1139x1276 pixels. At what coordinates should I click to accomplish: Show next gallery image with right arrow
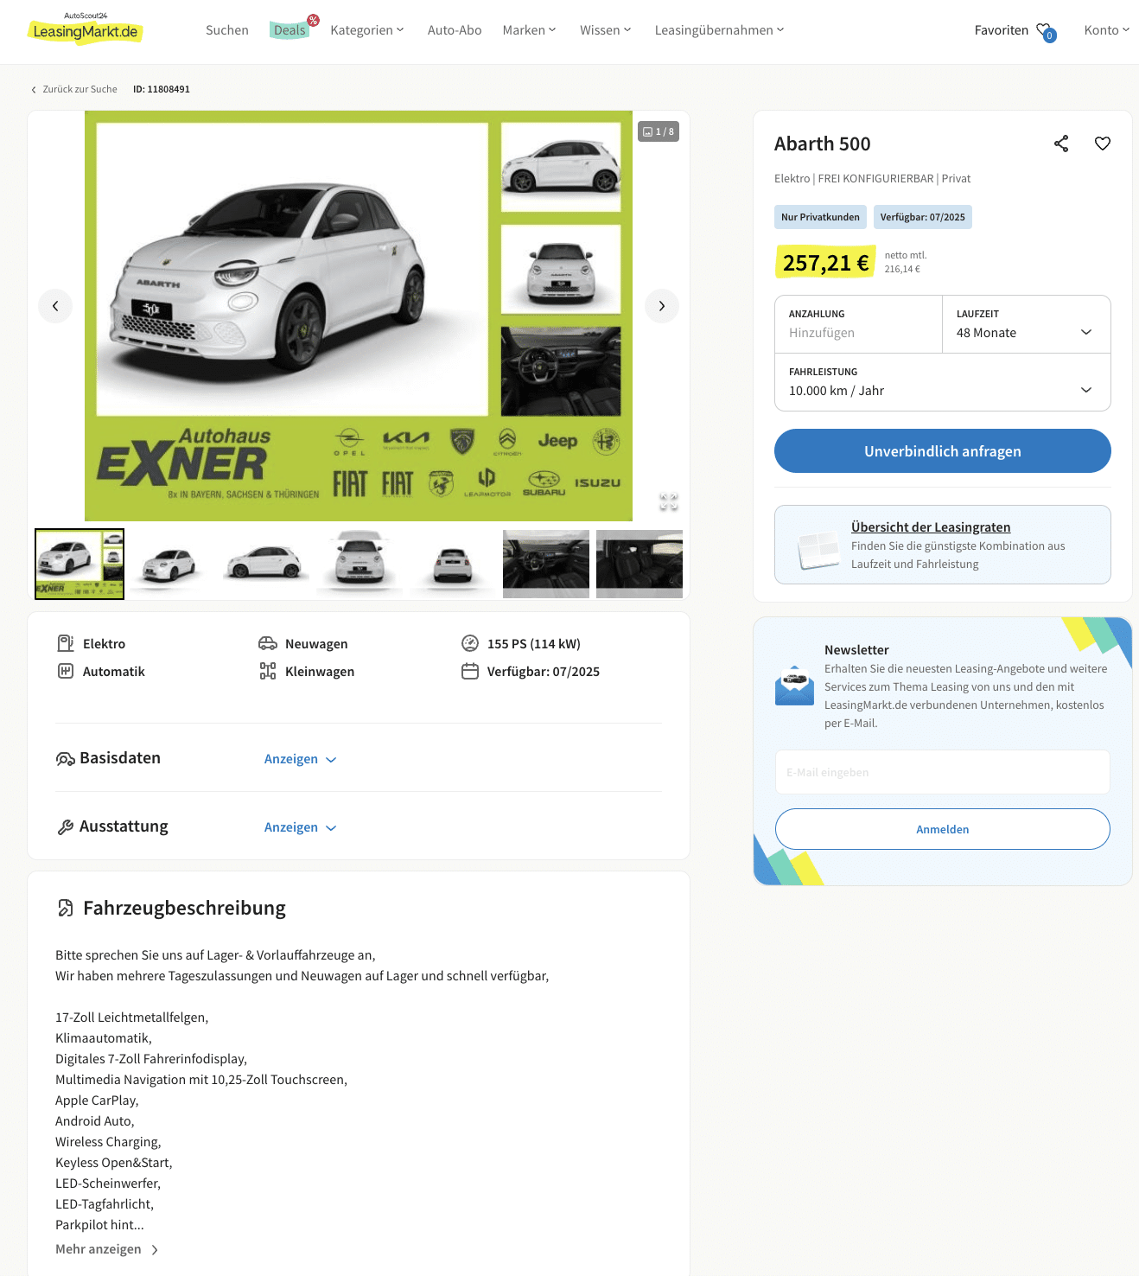coord(662,306)
